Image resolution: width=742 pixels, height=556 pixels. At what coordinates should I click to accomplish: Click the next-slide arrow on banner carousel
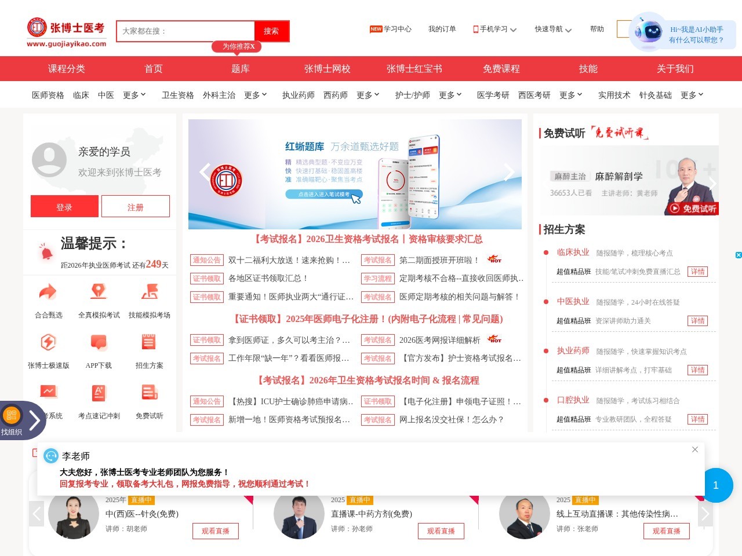coord(508,172)
